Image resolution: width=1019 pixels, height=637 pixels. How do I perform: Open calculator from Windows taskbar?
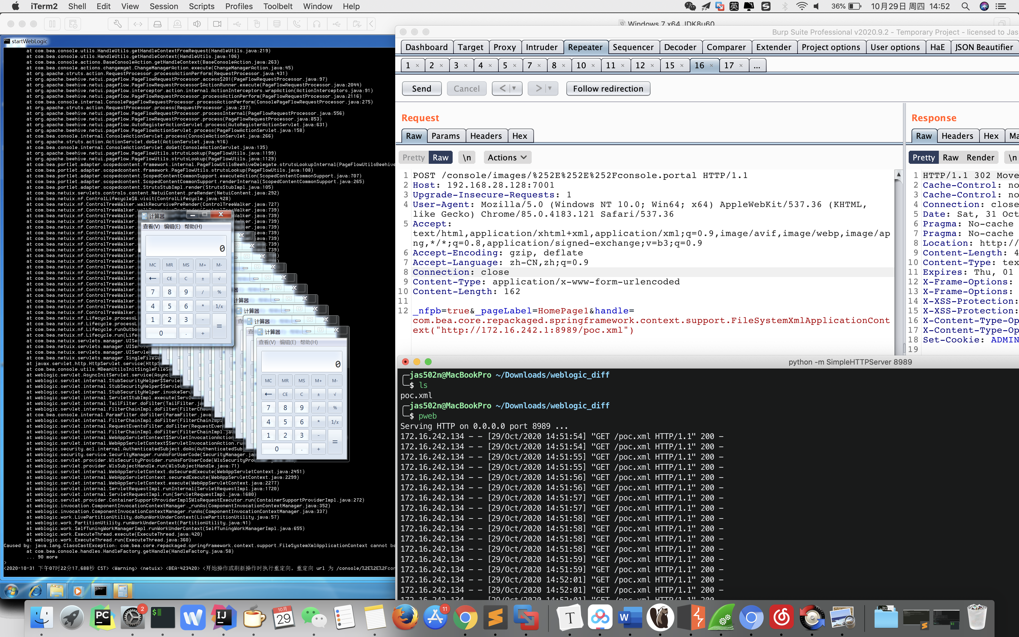[x=123, y=591]
